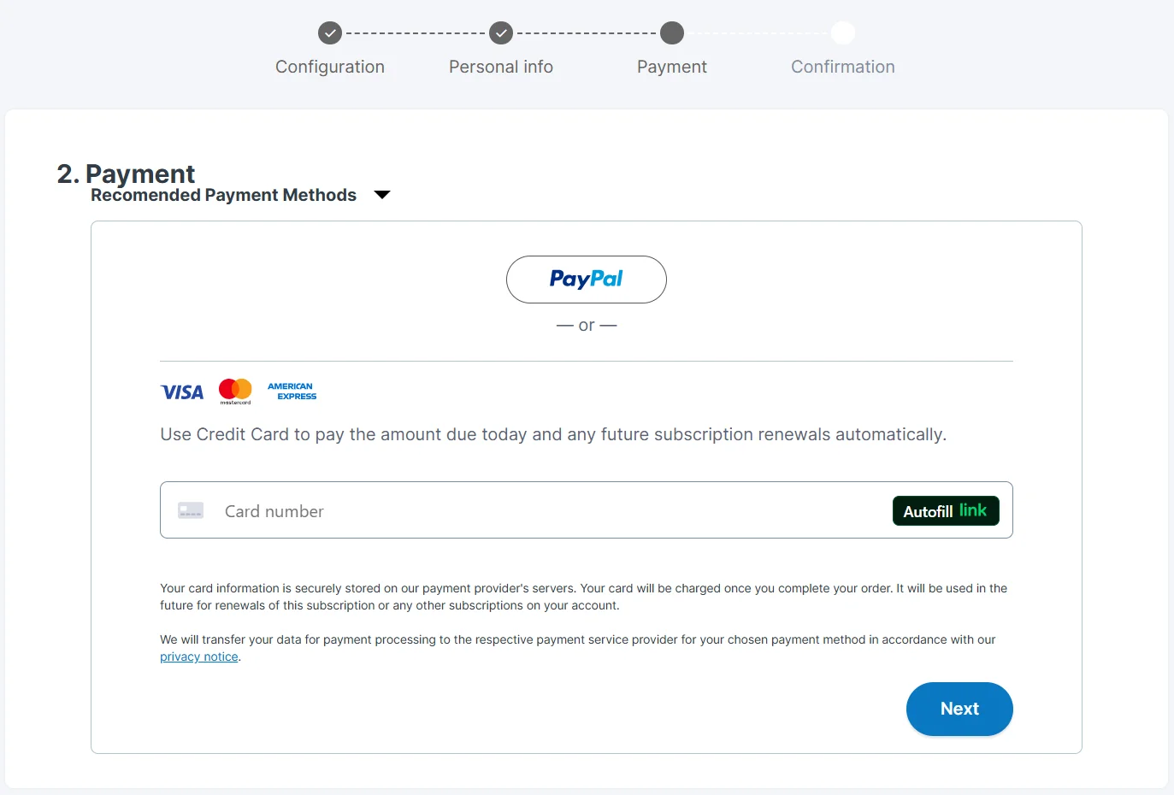Click the Mastercard logo
This screenshot has height=795, width=1174.
(x=235, y=391)
